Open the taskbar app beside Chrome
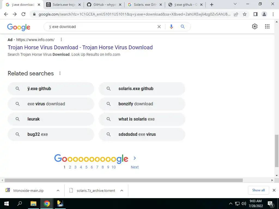The height and width of the screenshot is (209, 279). [60, 204]
